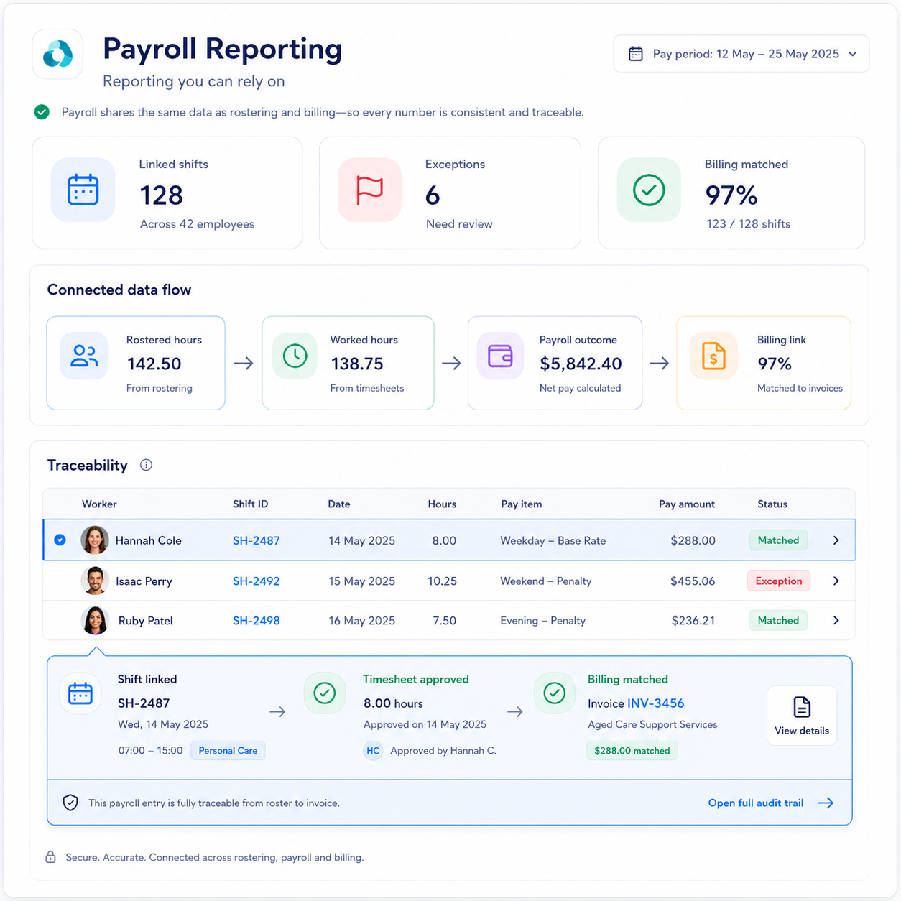This screenshot has height=901, width=901.
Task: Click the Linked shifts calendar icon
Action: point(83,190)
